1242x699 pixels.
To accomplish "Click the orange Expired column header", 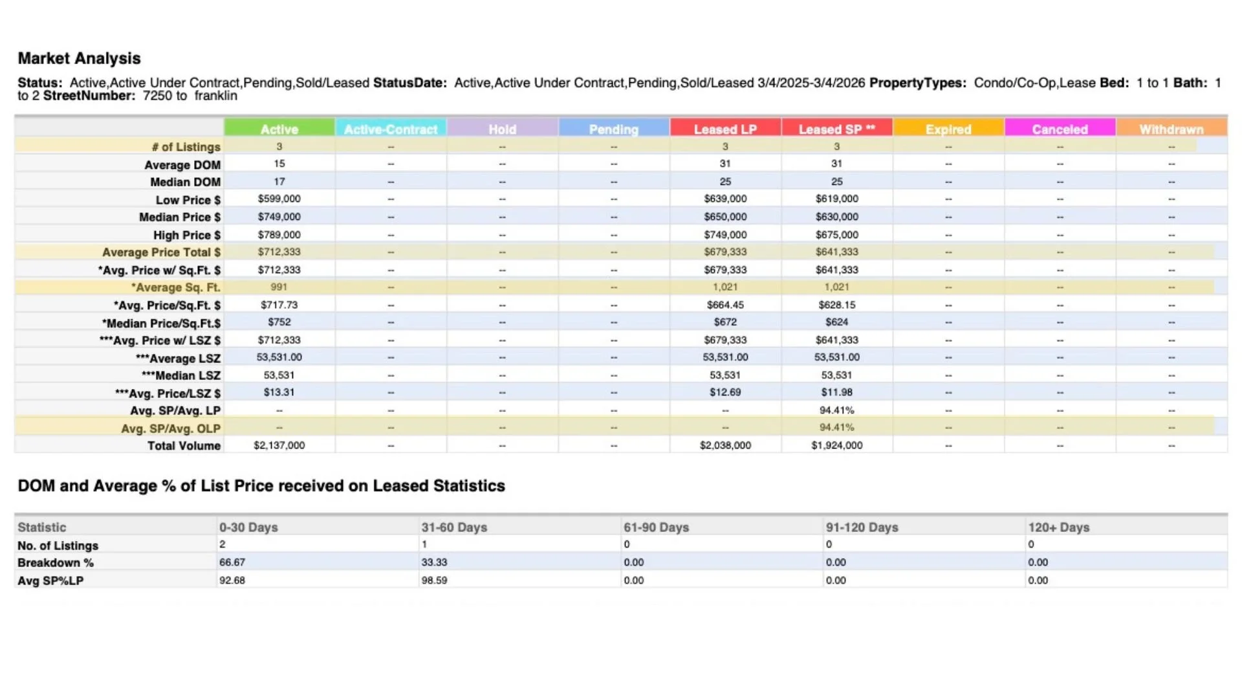I will point(948,129).
